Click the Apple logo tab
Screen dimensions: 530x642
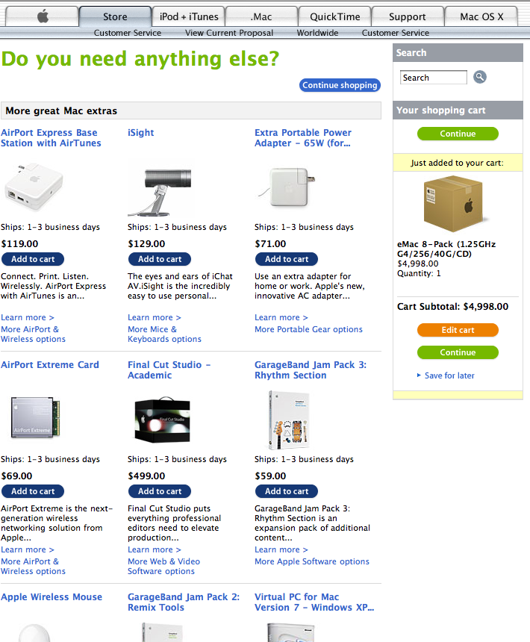pyautogui.click(x=42, y=16)
